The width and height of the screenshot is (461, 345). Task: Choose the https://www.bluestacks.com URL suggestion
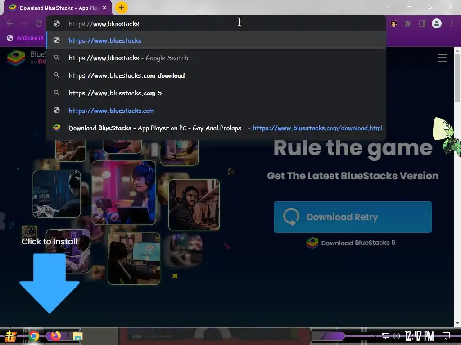coord(216,111)
